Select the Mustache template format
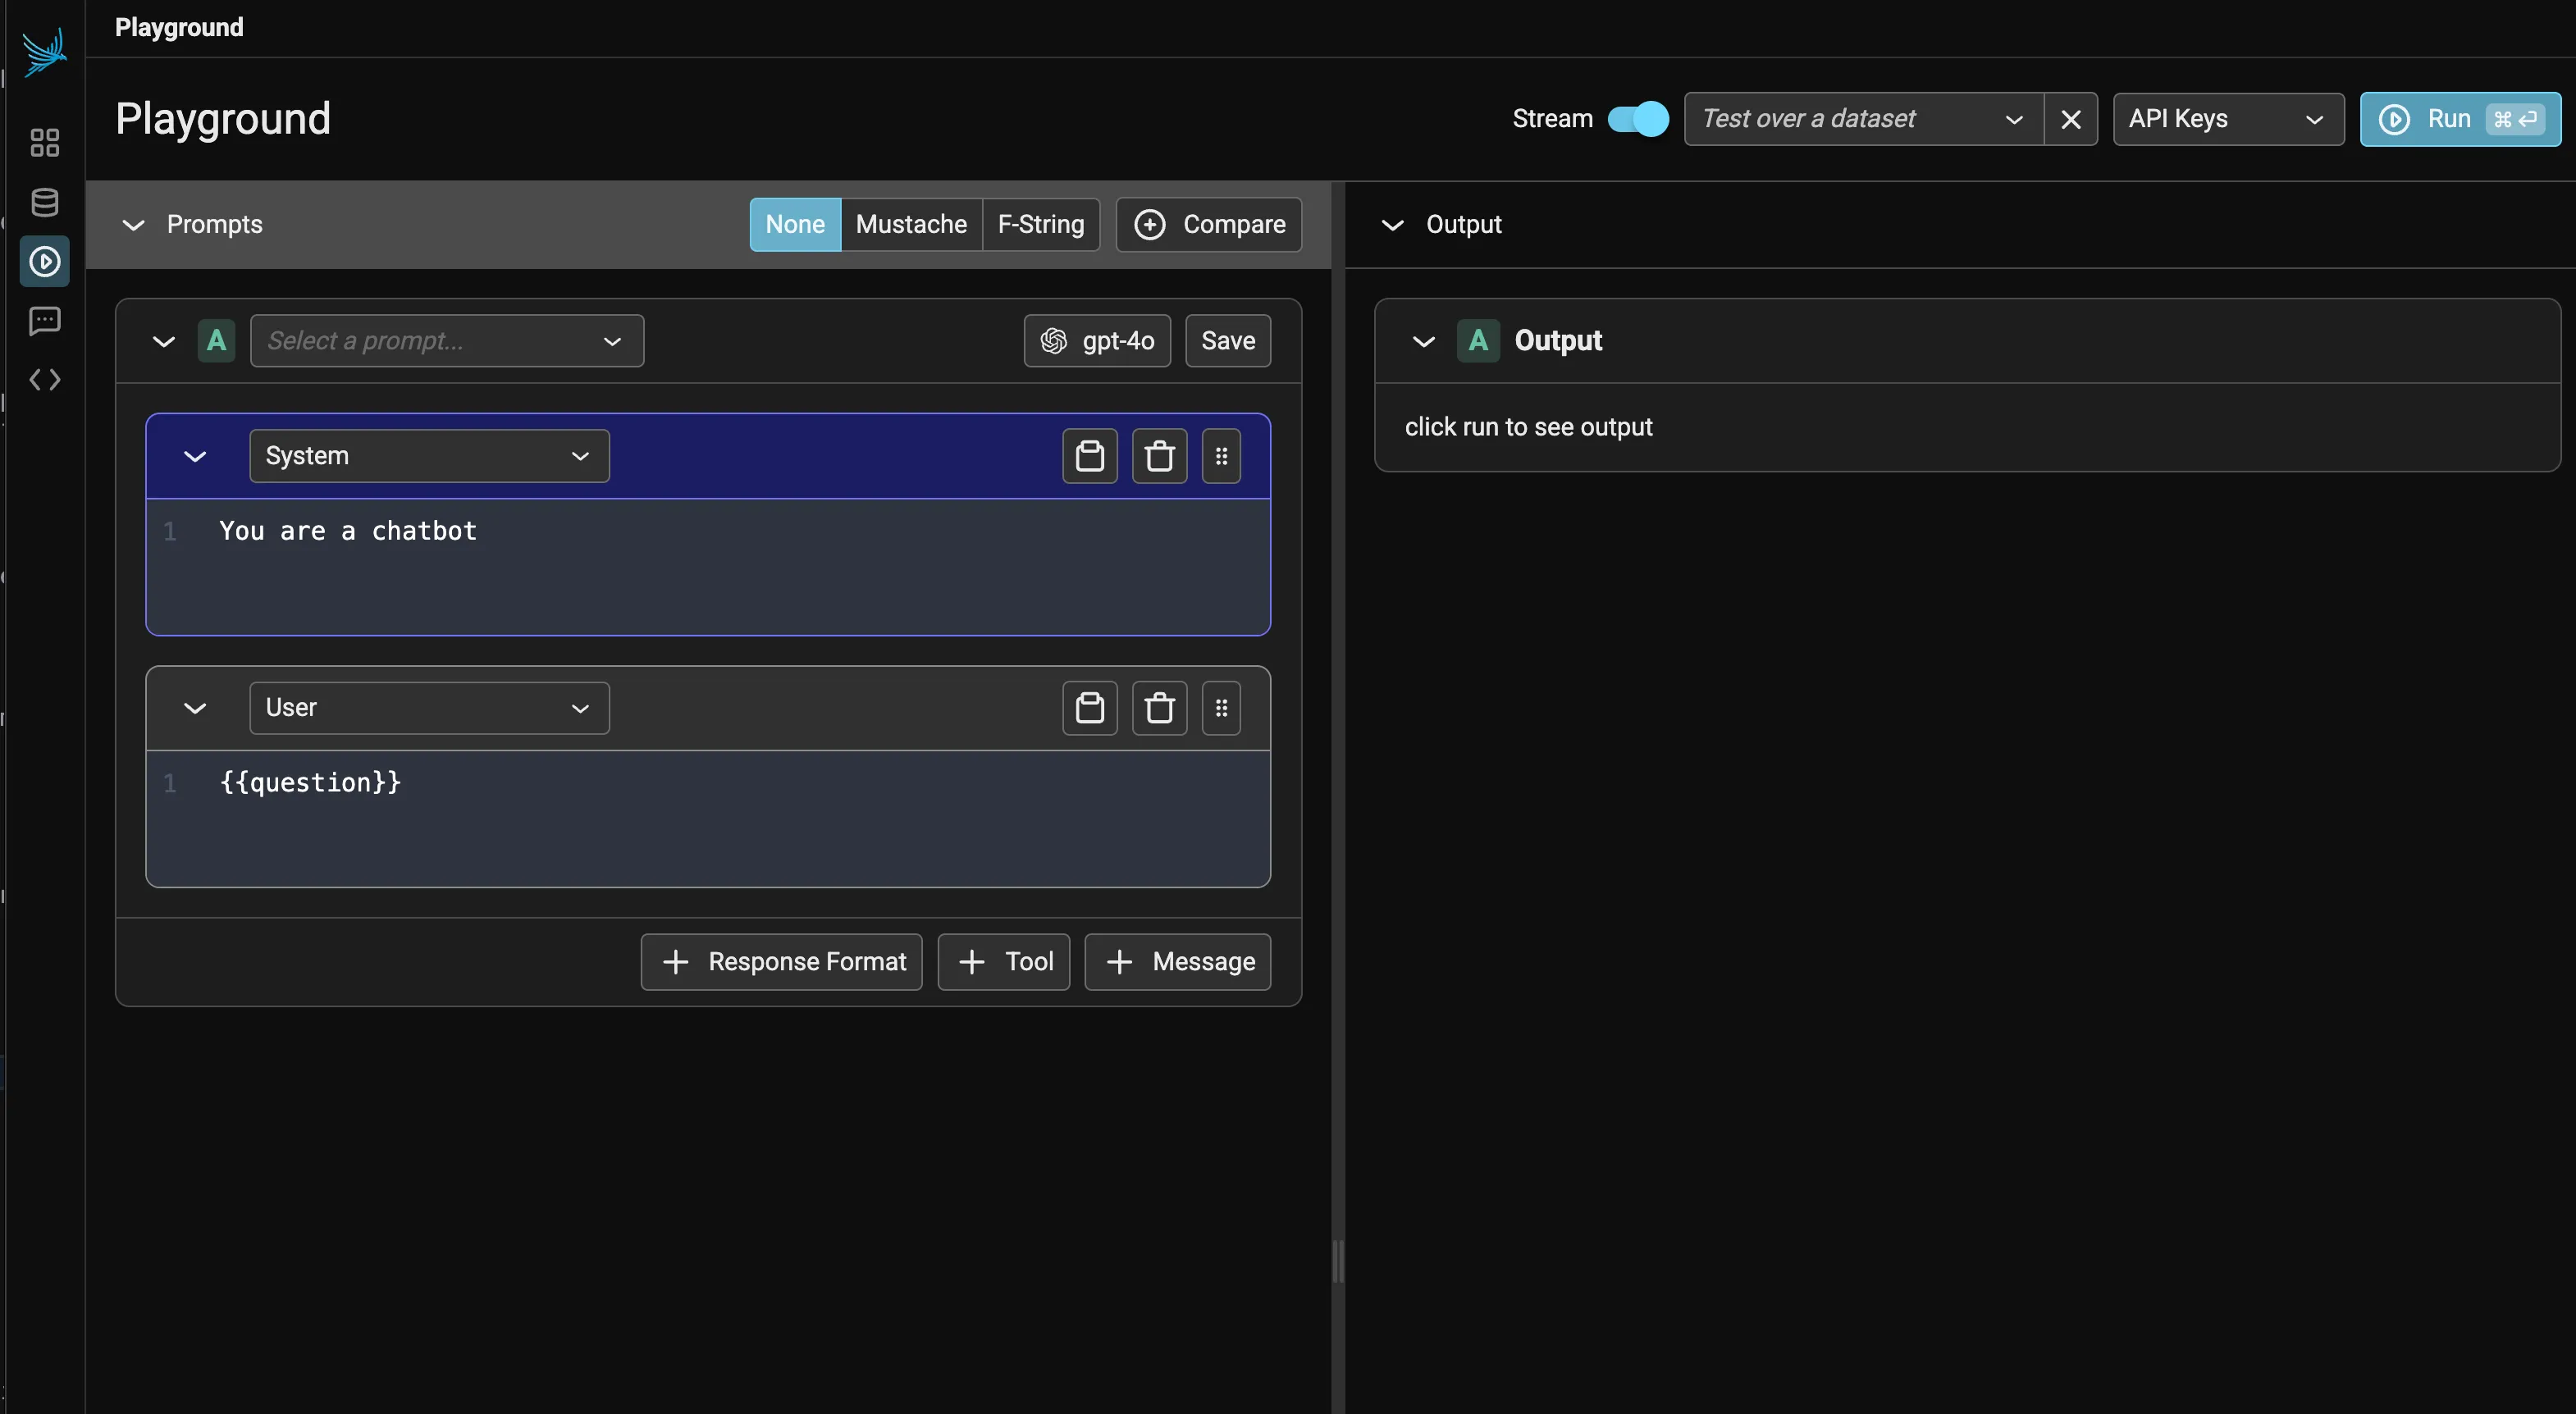 coord(911,224)
